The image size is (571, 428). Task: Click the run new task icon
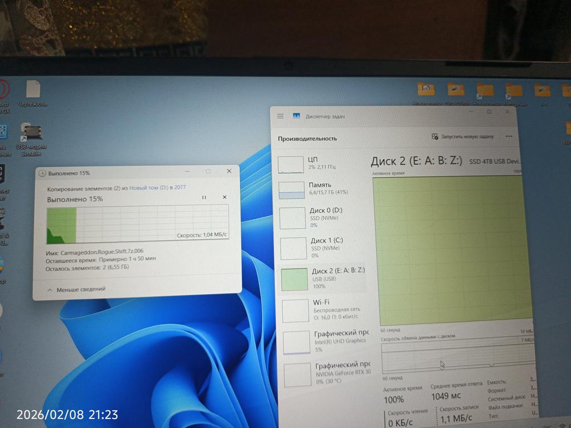point(435,137)
